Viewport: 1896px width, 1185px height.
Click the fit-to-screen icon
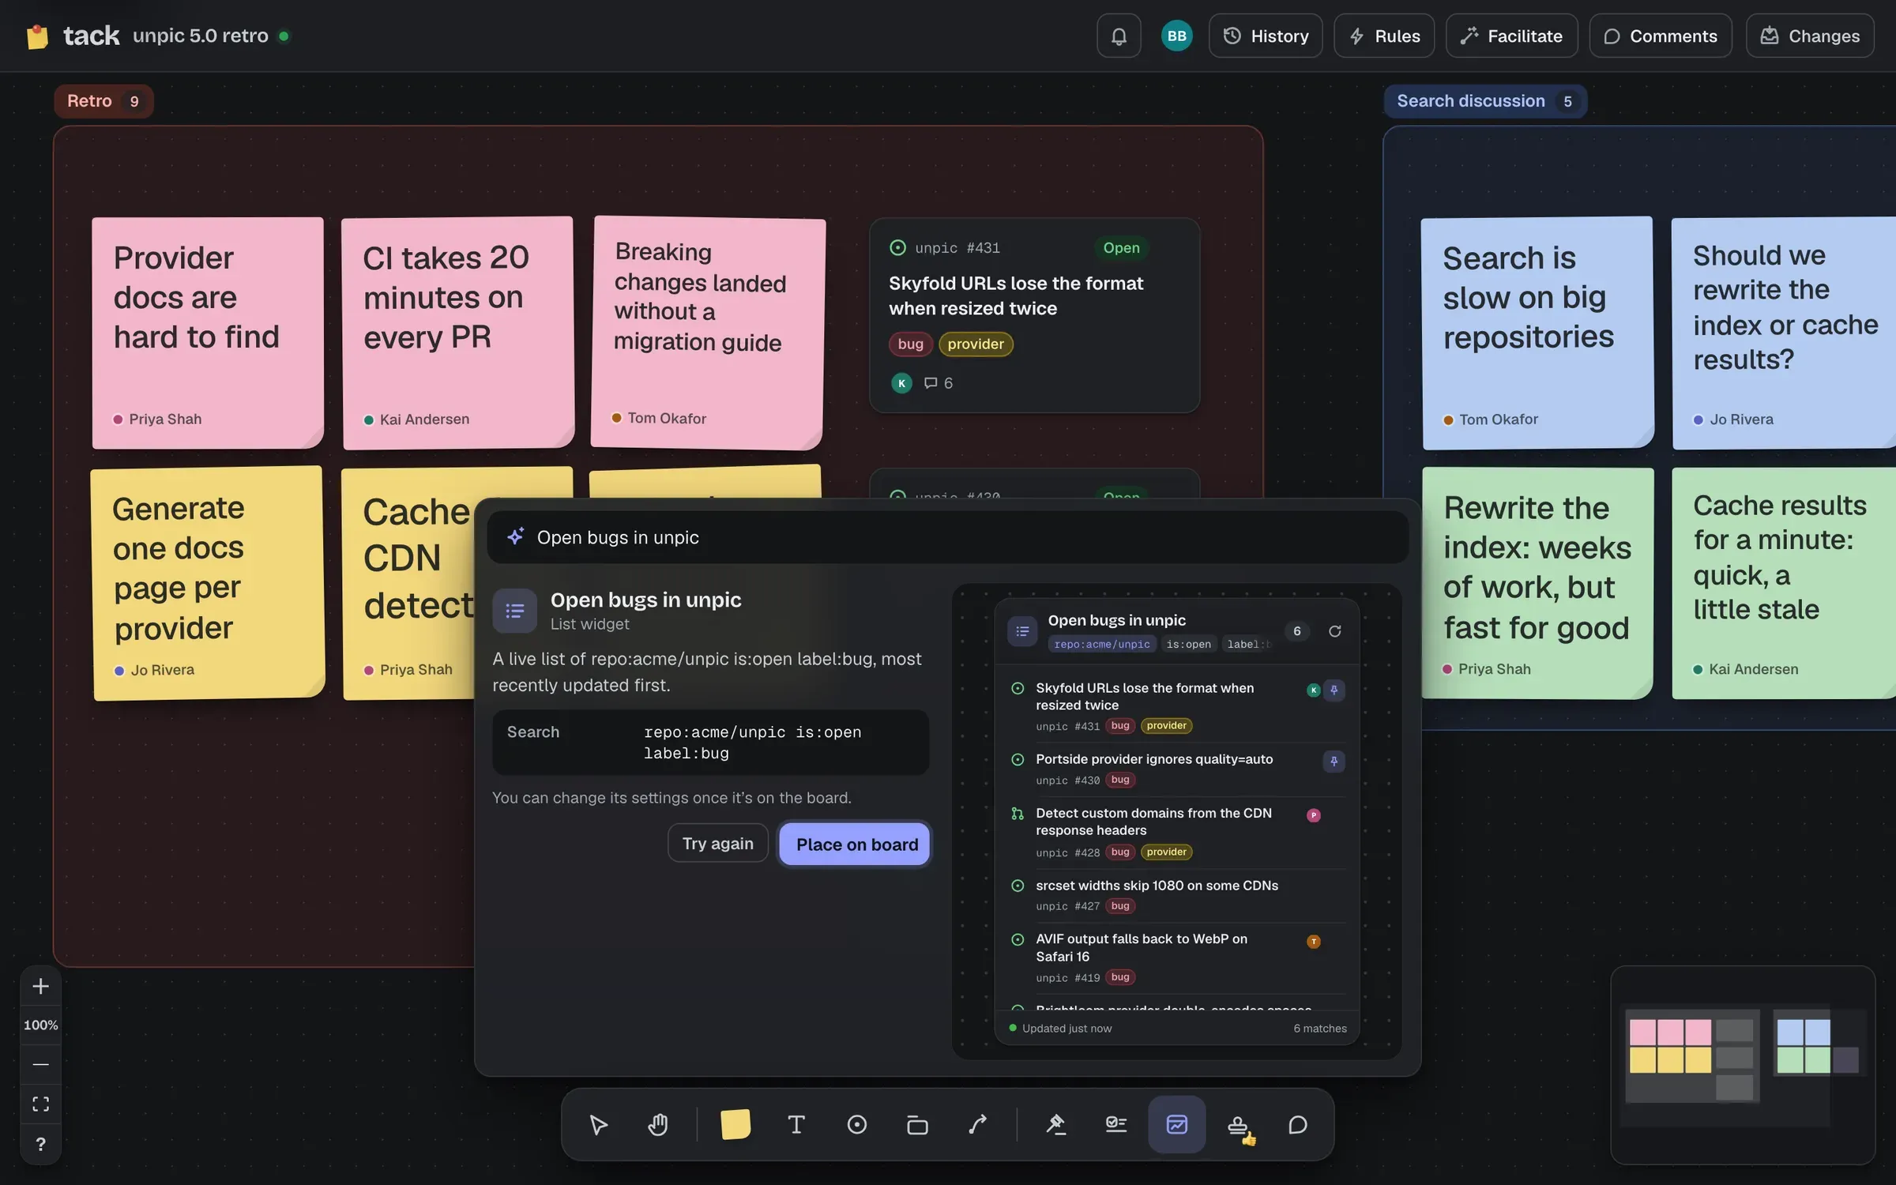tap(40, 1104)
